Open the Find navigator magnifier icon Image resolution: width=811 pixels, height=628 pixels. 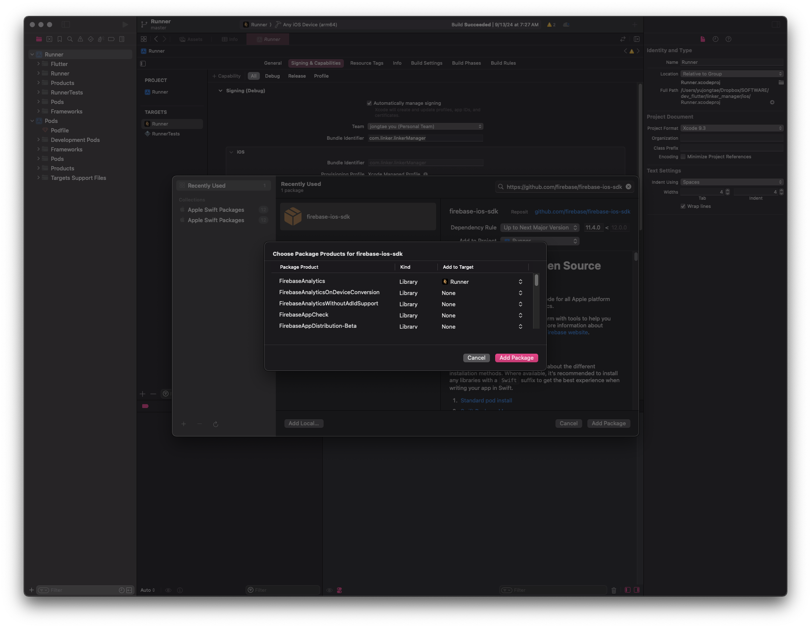point(70,39)
